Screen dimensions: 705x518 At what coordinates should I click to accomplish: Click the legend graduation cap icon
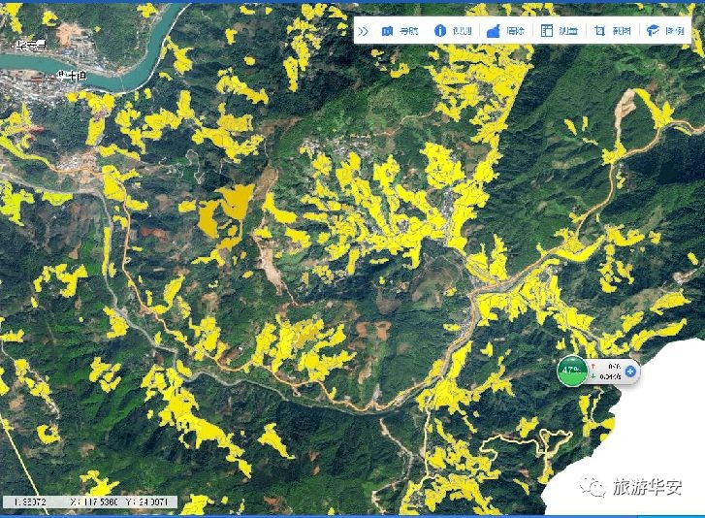pyautogui.click(x=652, y=31)
